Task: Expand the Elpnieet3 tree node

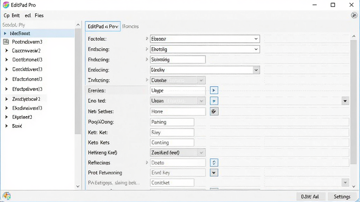Action: (7, 117)
